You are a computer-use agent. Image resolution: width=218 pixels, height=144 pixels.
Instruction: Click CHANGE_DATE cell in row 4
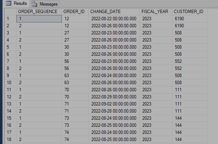click(114, 40)
